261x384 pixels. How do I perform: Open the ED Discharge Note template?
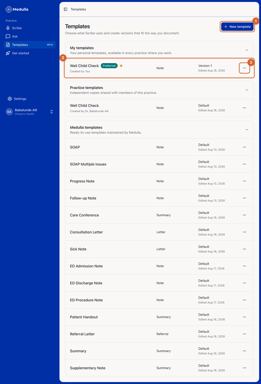(159, 283)
